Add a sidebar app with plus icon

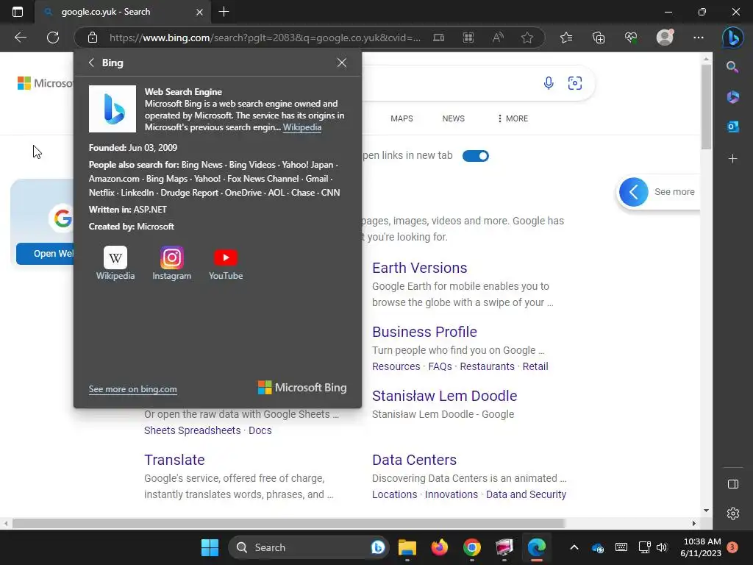(x=733, y=159)
